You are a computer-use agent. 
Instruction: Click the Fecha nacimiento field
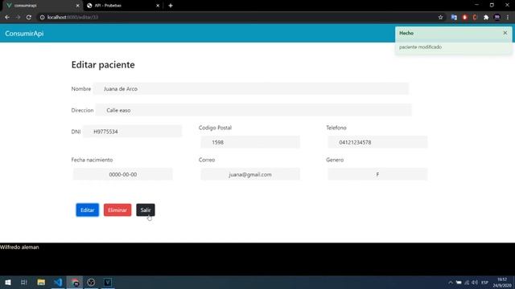click(123, 174)
